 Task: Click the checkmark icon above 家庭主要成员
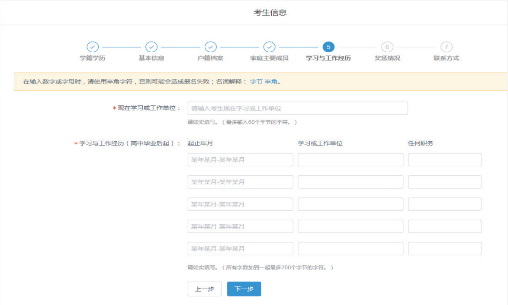click(270, 48)
